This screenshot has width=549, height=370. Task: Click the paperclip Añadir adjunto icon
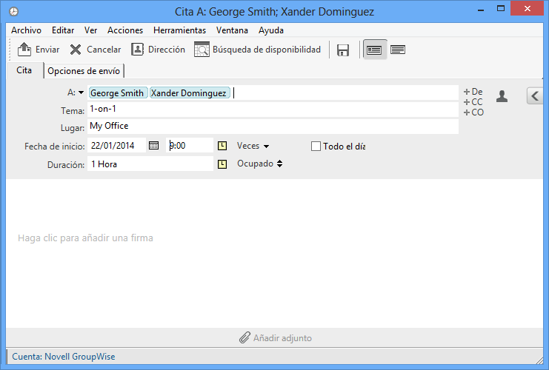pos(244,338)
